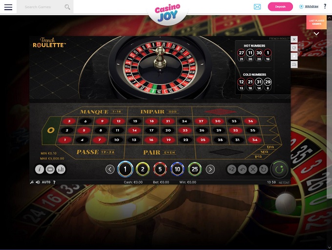Image resolution: width=332 pixels, height=250 pixels.
Task: Mute the game sound
Action: point(38,182)
